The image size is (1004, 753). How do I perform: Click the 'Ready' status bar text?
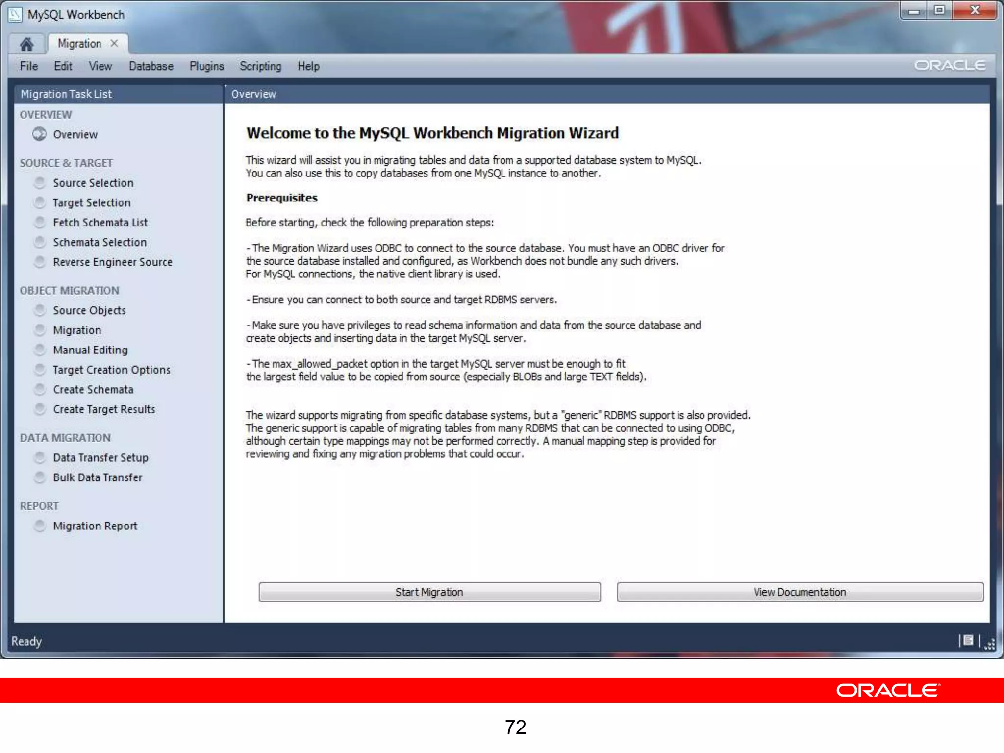tap(26, 641)
